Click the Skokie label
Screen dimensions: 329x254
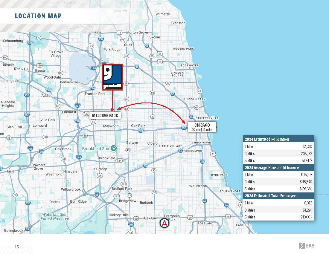(155, 37)
